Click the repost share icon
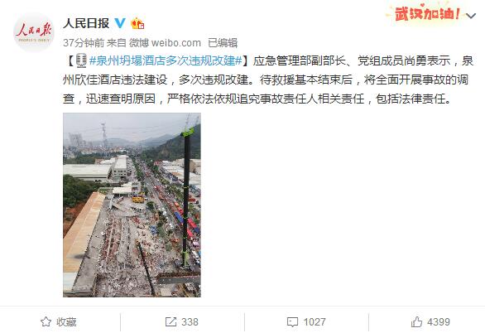 170,322
